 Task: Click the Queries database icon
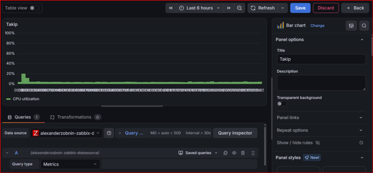(x=10, y=117)
